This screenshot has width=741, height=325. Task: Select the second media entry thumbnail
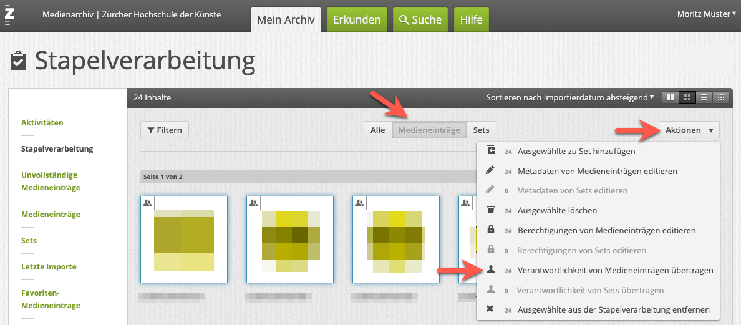[x=290, y=239]
